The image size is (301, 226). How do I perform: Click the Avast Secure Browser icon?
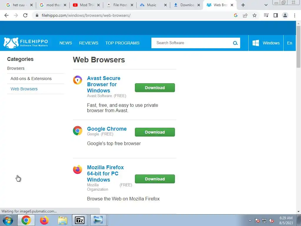click(78, 80)
